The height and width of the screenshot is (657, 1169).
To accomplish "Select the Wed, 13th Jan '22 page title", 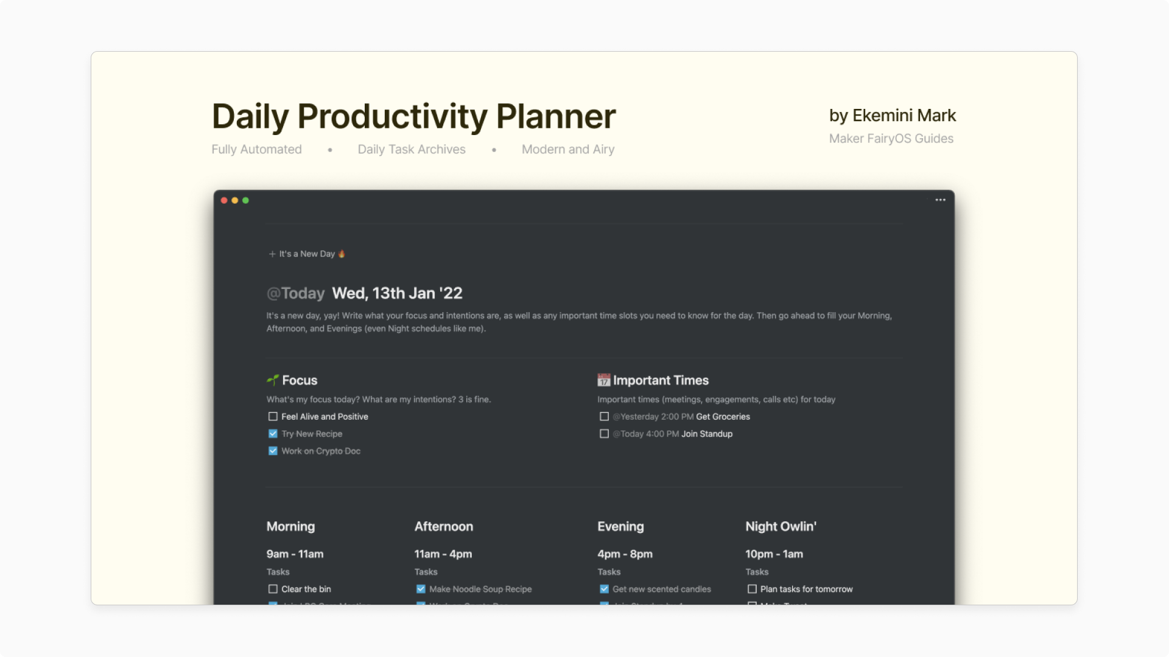I will click(x=397, y=293).
